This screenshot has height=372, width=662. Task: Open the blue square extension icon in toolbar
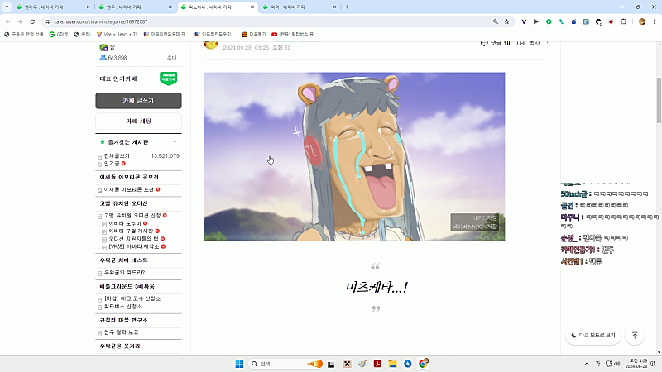coord(573,21)
